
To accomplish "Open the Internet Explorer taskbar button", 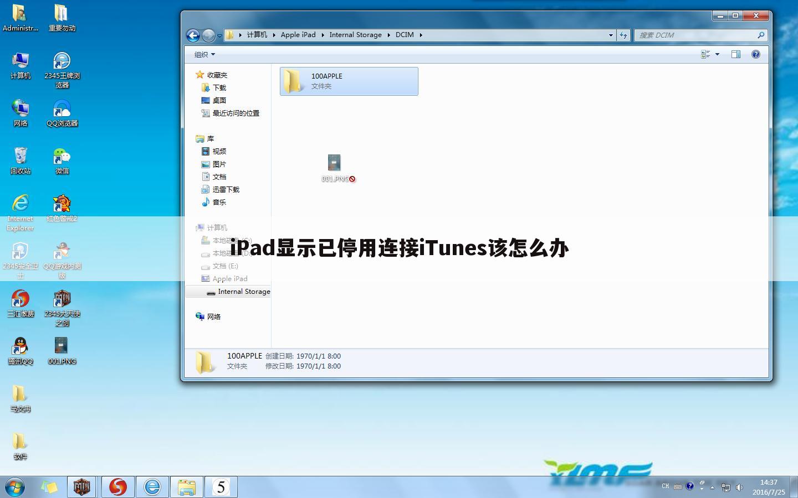I will (152, 487).
